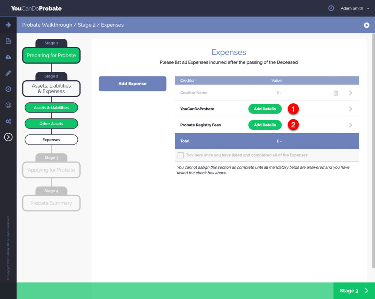Play the walkthrough video in header bar

pos(366,25)
